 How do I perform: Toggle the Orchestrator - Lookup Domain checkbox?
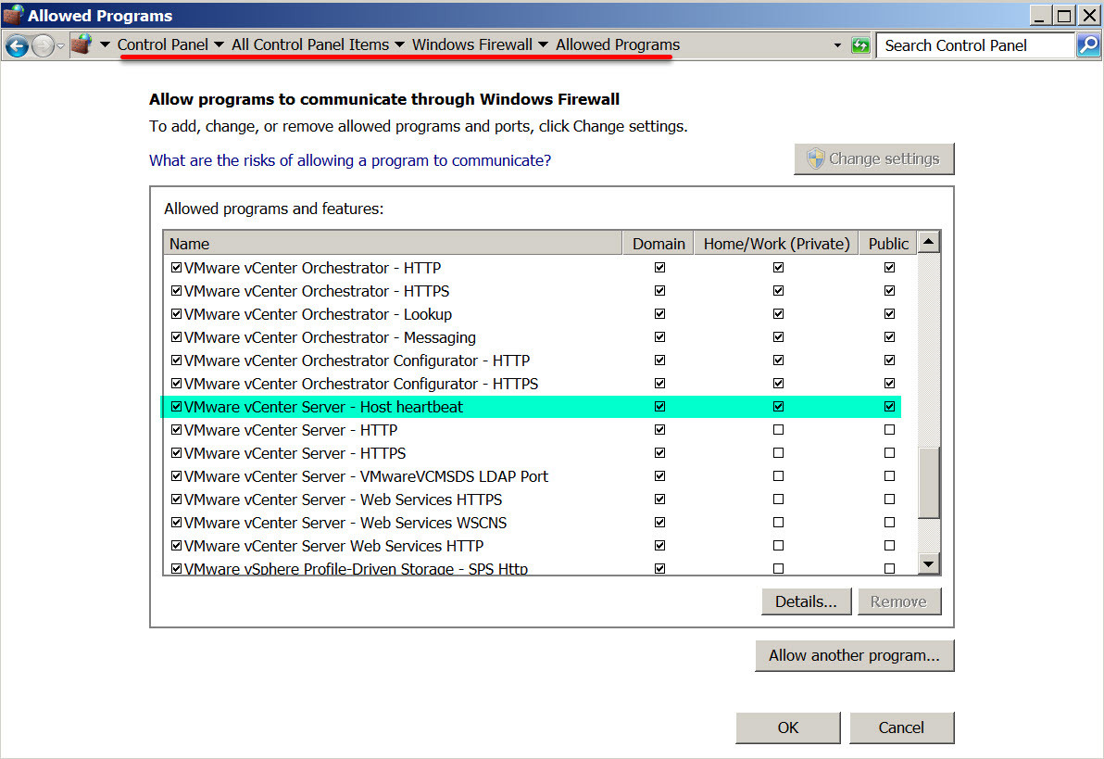(659, 313)
